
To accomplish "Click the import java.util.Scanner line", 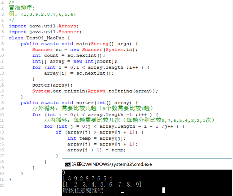I will 45,32.
